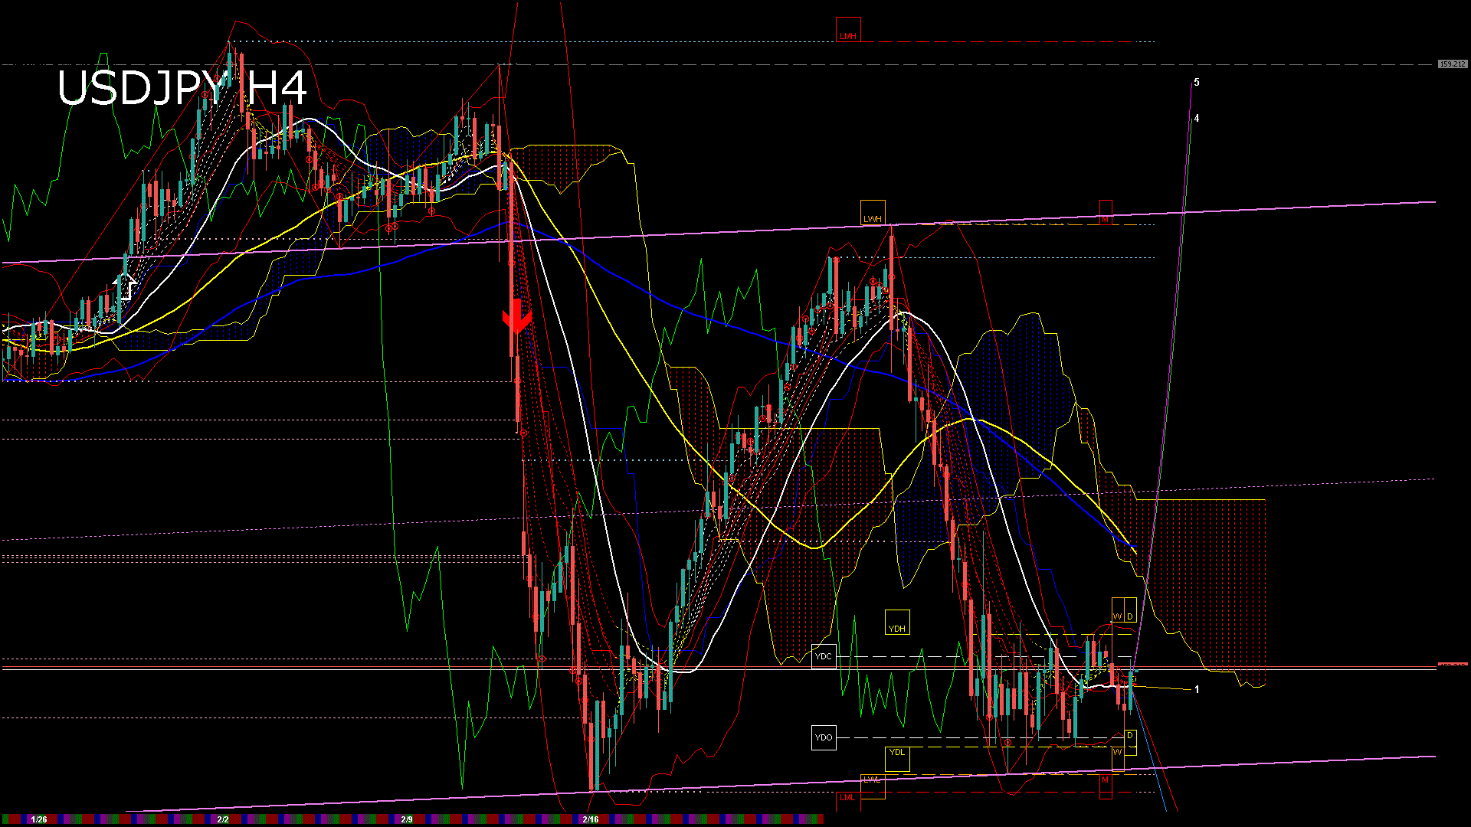Click the white YDC label box

coord(824,656)
